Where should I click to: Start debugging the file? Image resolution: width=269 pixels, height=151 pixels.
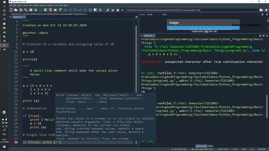click(66, 10)
